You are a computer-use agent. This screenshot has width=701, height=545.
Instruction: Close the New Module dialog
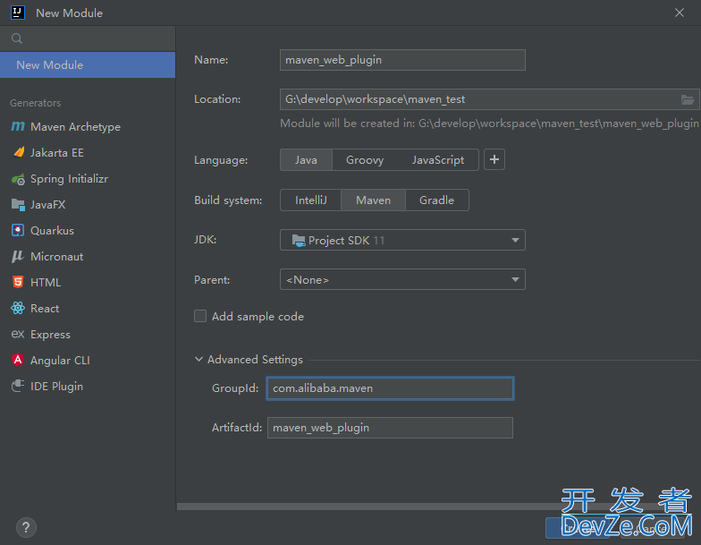click(680, 13)
